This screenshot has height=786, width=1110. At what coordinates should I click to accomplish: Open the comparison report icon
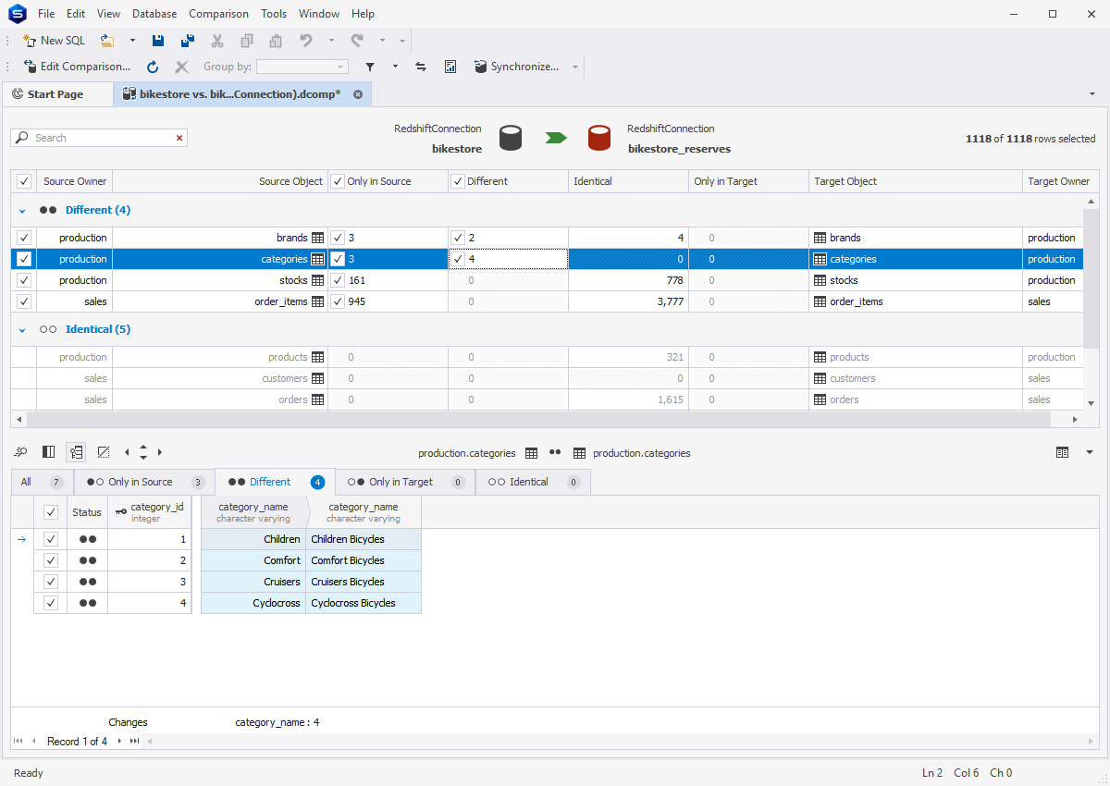450,67
